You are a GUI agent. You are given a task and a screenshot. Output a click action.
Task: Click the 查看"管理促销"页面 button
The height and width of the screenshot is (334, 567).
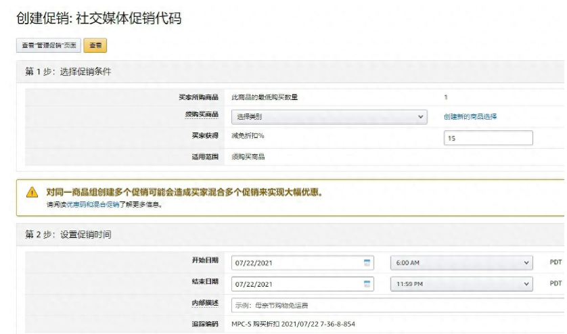pyautogui.click(x=49, y=45)
